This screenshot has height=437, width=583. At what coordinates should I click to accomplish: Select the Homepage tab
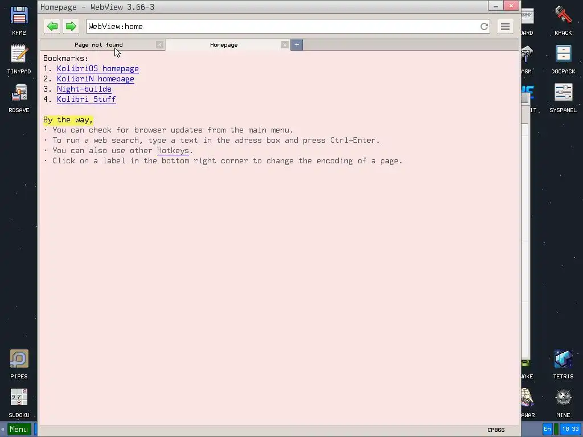(x=224, y=45)
